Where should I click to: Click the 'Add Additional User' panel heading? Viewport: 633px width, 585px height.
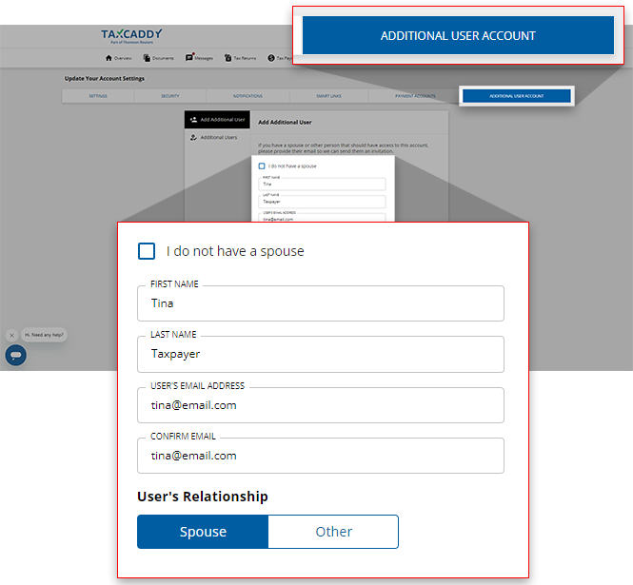285,123
